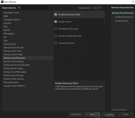Enable Cloud Foundry Discovery checkbox
This screenshot has height=118, width=135.
pos(56,36)
